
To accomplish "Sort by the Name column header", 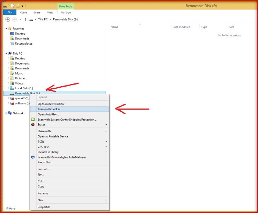I will pyautogui.click(x=114, y=27).
